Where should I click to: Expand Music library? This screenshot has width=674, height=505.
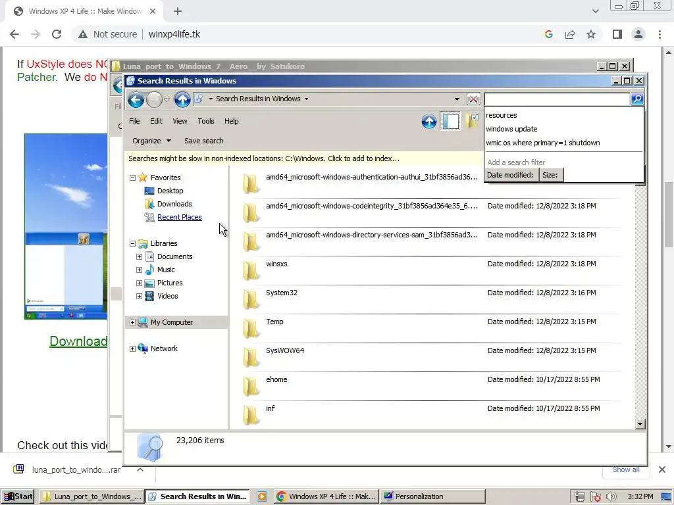pos(139,270)
